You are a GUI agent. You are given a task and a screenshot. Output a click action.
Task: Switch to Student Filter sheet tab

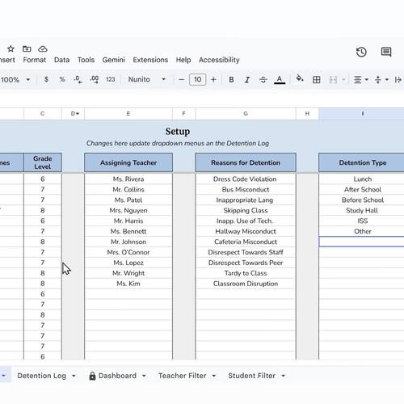(x=251, y=376)
